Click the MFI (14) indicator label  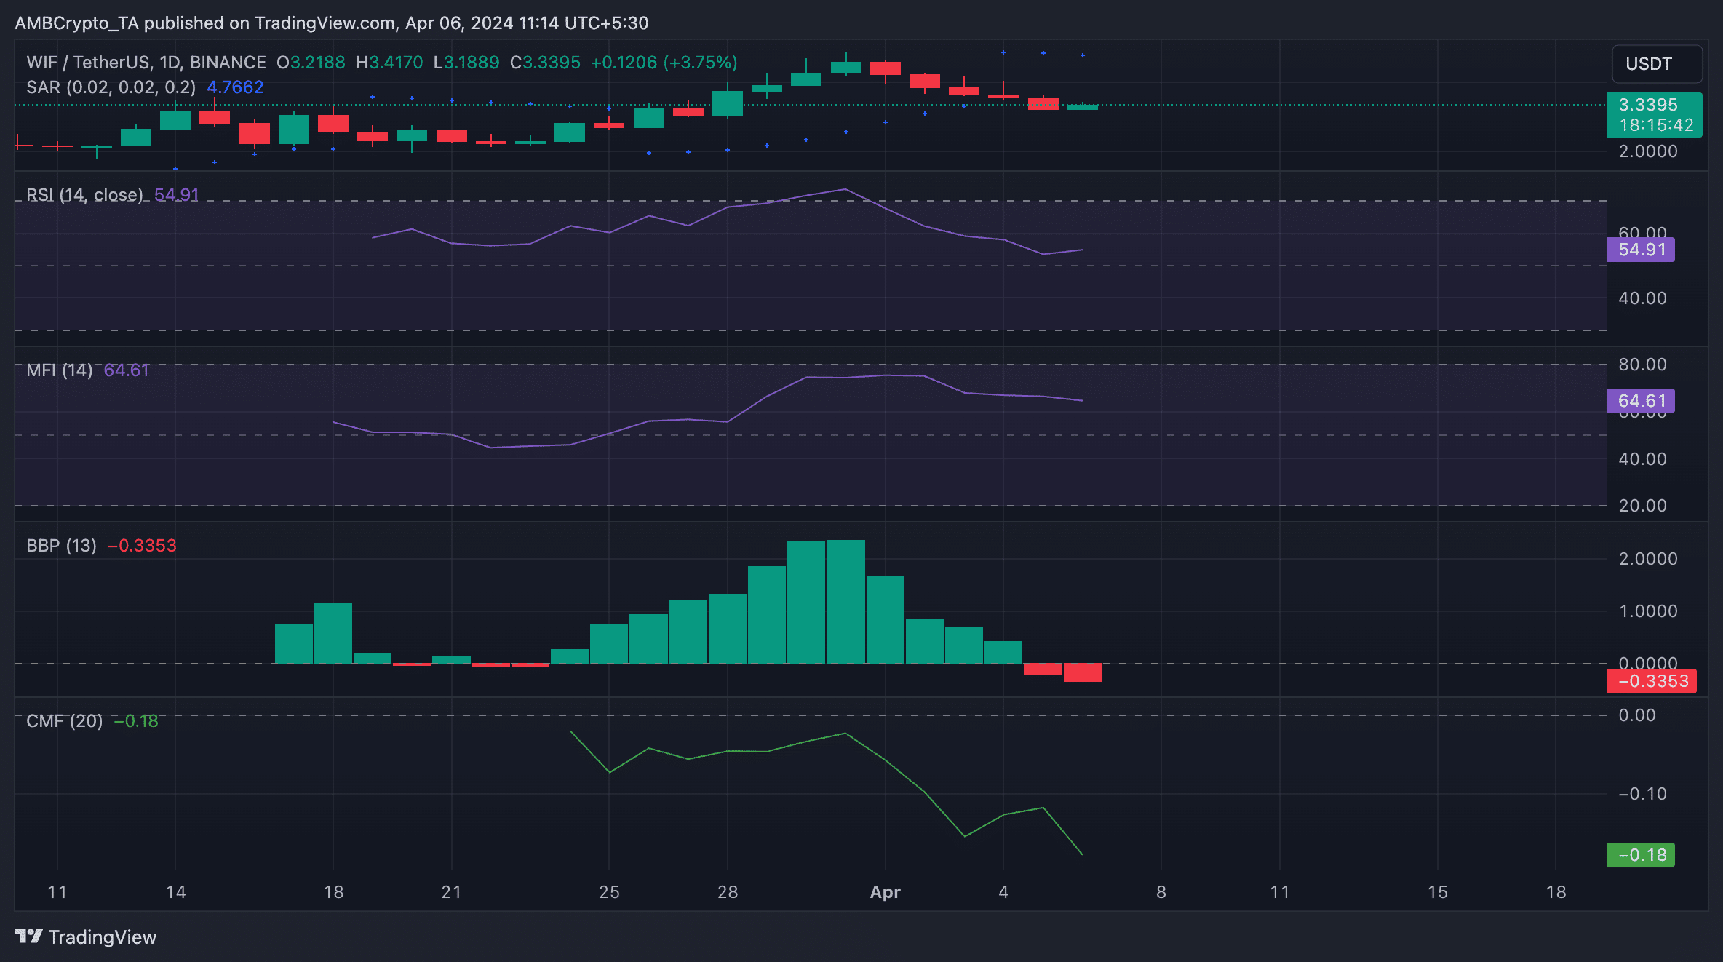click(x=60, y=370)
